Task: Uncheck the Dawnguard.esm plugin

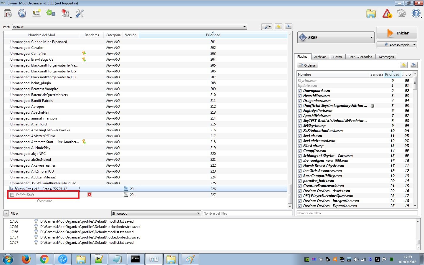Action: 299,91
